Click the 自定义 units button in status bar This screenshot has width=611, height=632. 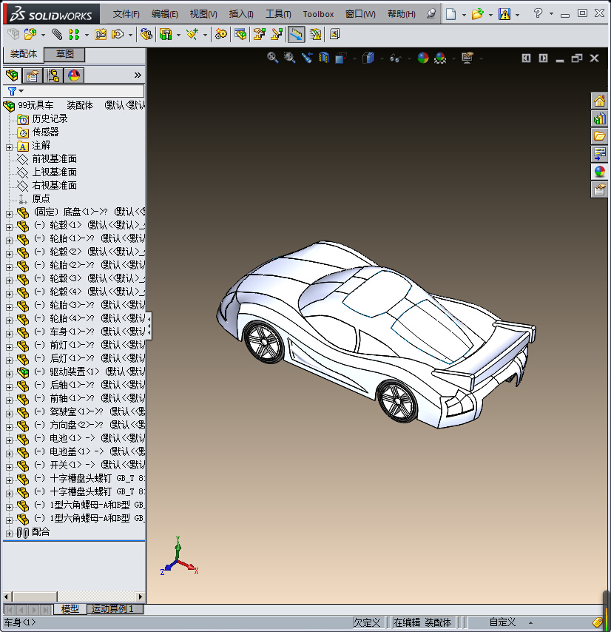[502, 622]
